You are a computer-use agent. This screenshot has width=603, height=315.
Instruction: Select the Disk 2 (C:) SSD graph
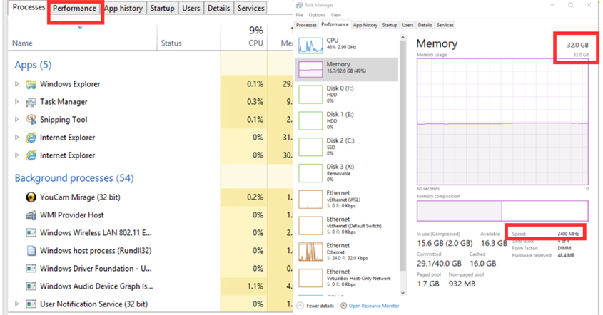[310, 146]
